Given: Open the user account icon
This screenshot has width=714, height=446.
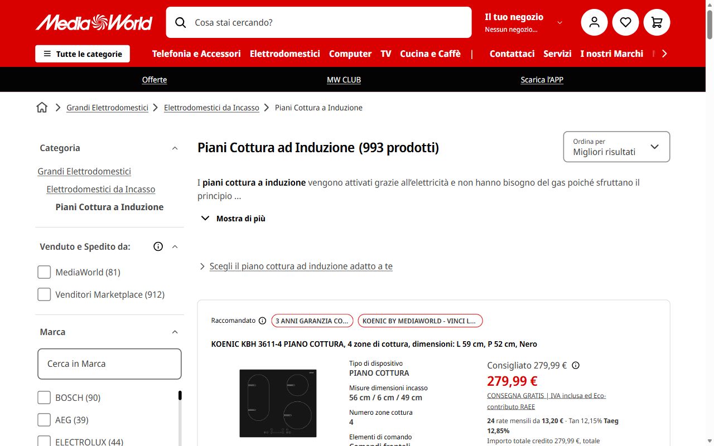Looking at the screenshot, I should (594, 22).
